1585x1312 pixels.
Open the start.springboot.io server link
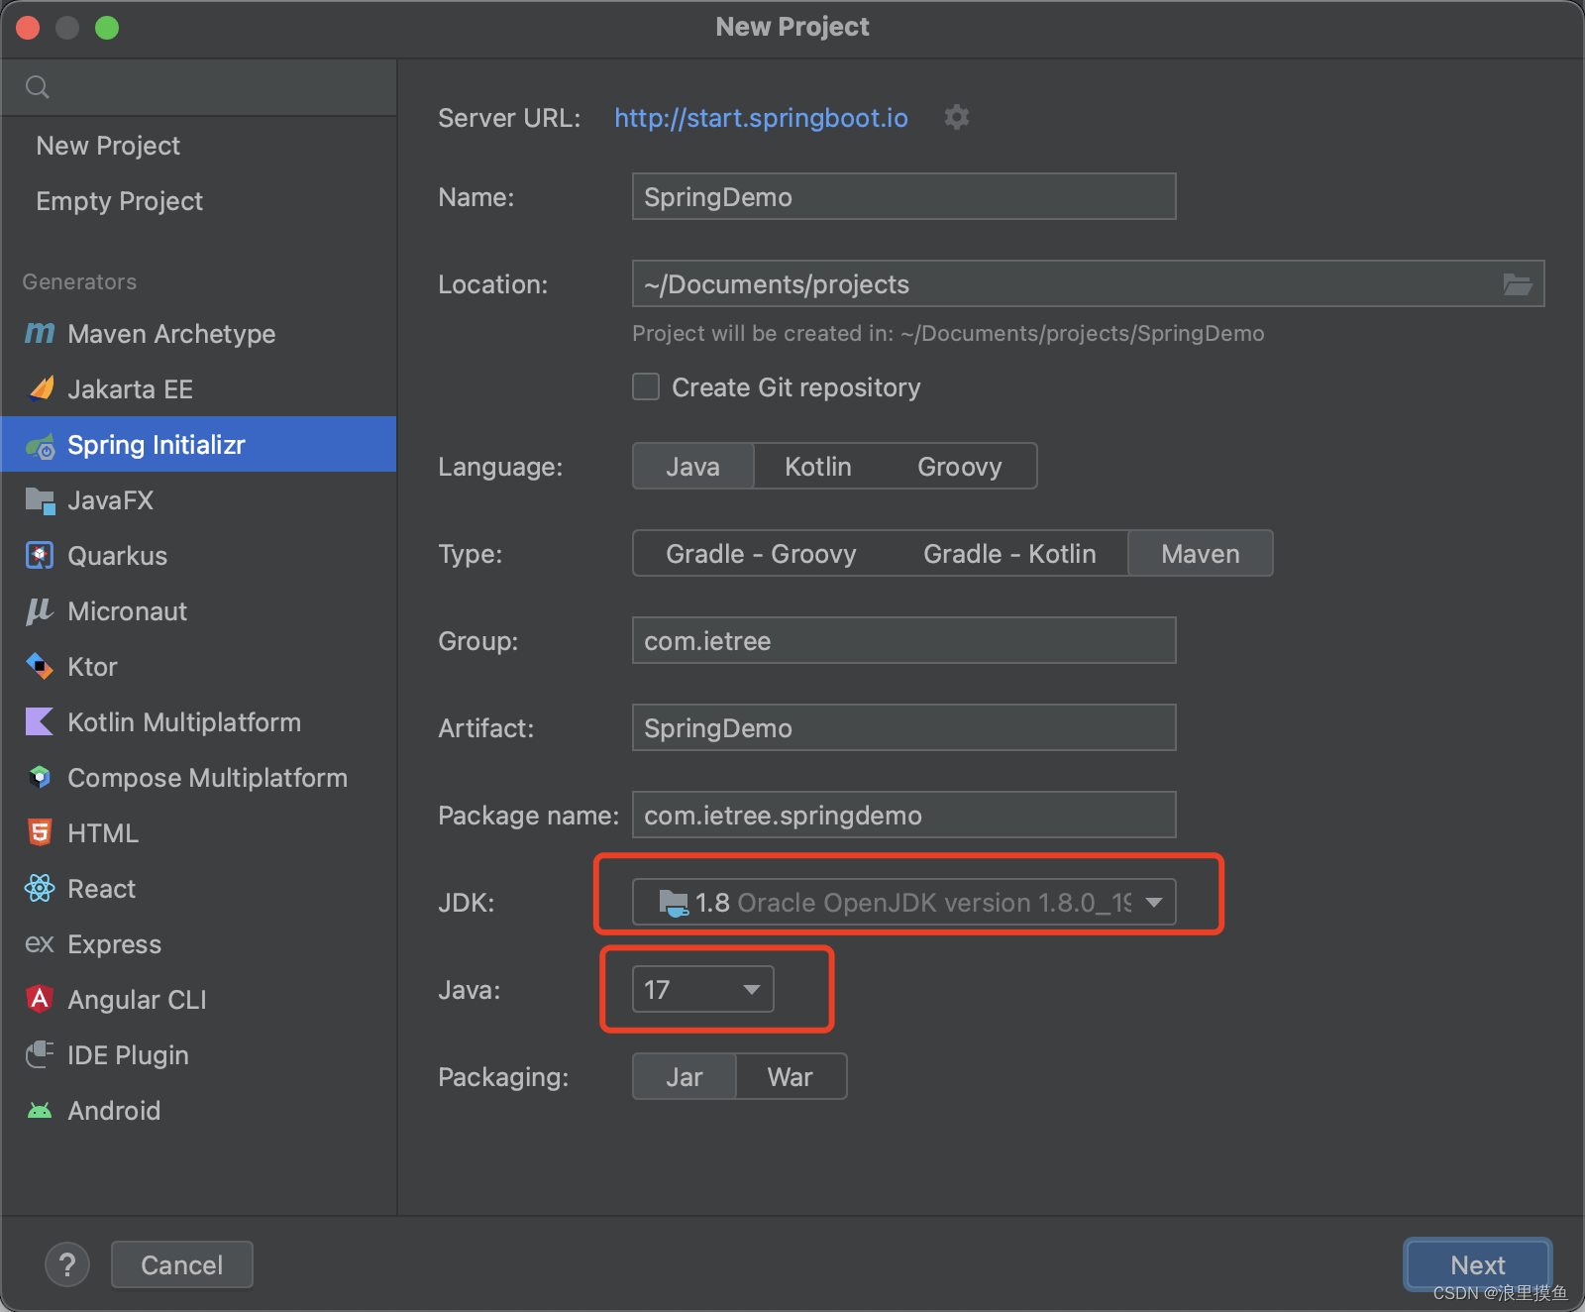pos(761,118)
